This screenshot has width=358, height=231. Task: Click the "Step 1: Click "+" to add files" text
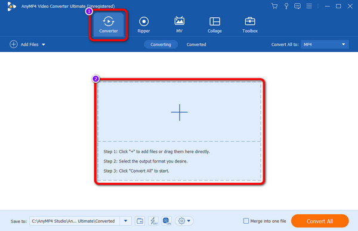tap(156, 151)
